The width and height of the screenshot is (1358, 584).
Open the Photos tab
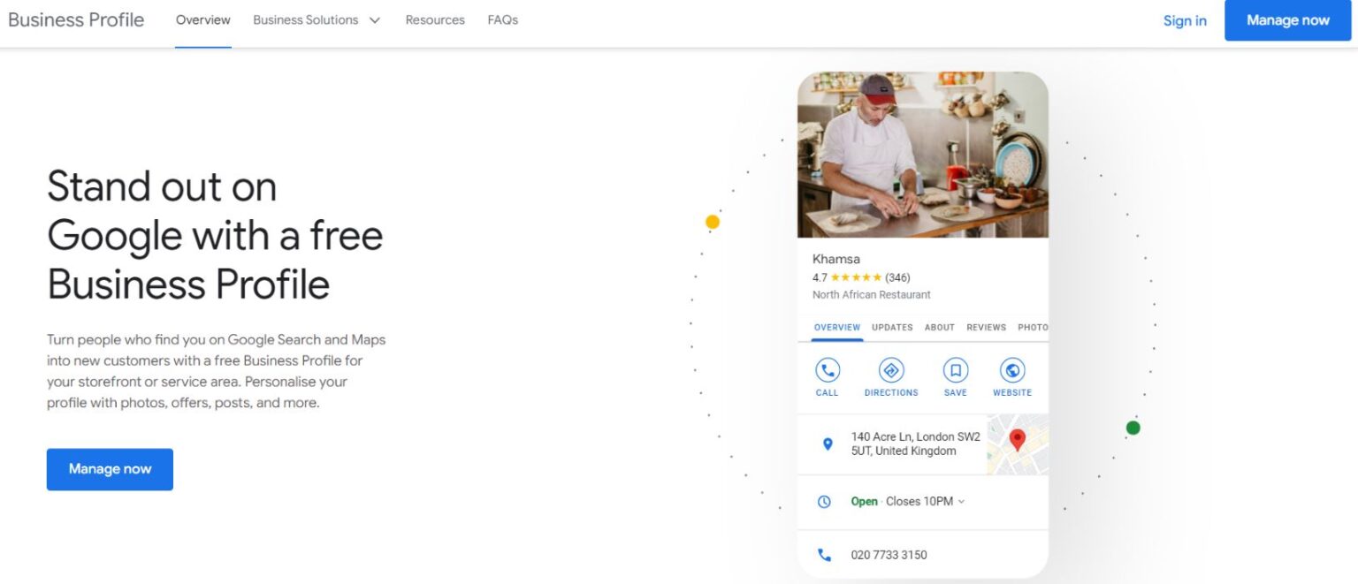[1033, 327]
